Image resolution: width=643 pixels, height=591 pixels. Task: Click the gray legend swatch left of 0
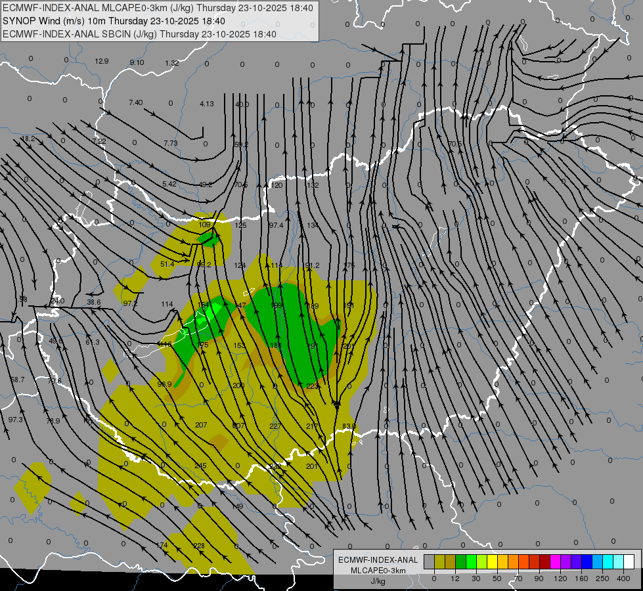pos(429,561)
